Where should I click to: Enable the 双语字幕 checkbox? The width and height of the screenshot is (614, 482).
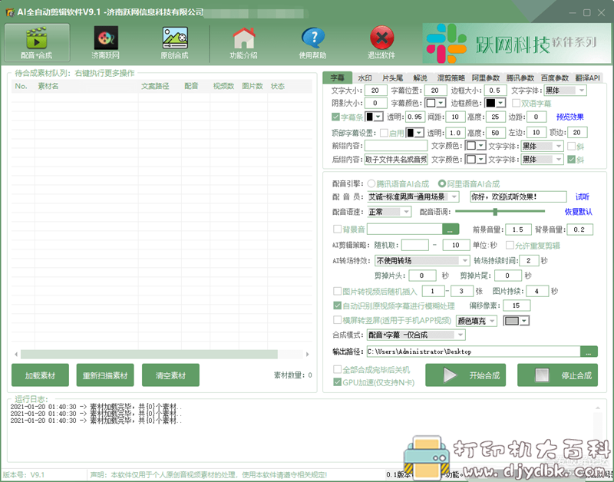click(x=516, y=103)
